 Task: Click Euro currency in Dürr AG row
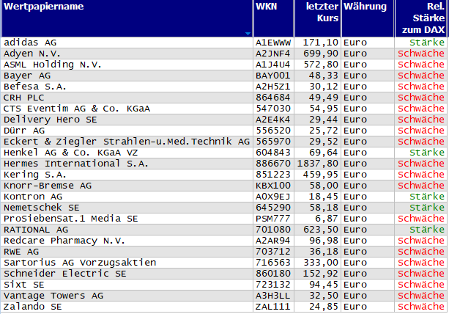(x=355, y=131)
